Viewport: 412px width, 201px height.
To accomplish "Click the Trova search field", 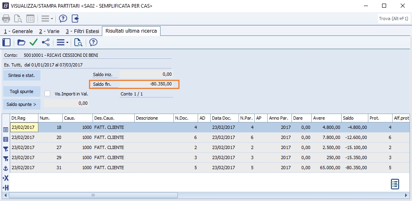I will tap(393, 19).
